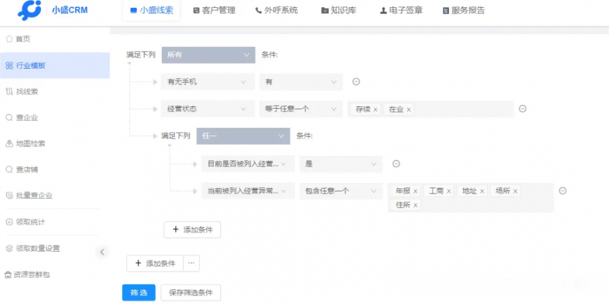
Task: Open the 等于任意一个 operator dropdown
Action: tap(301, 109)
